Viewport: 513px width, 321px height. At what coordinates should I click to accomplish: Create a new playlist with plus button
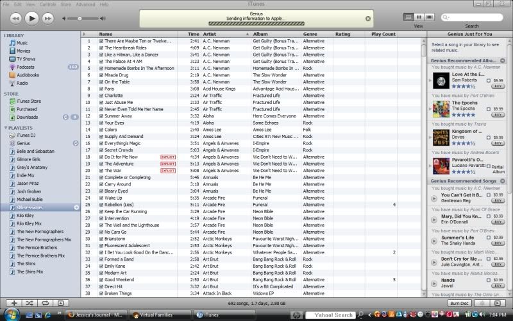[x=14, y=303]
